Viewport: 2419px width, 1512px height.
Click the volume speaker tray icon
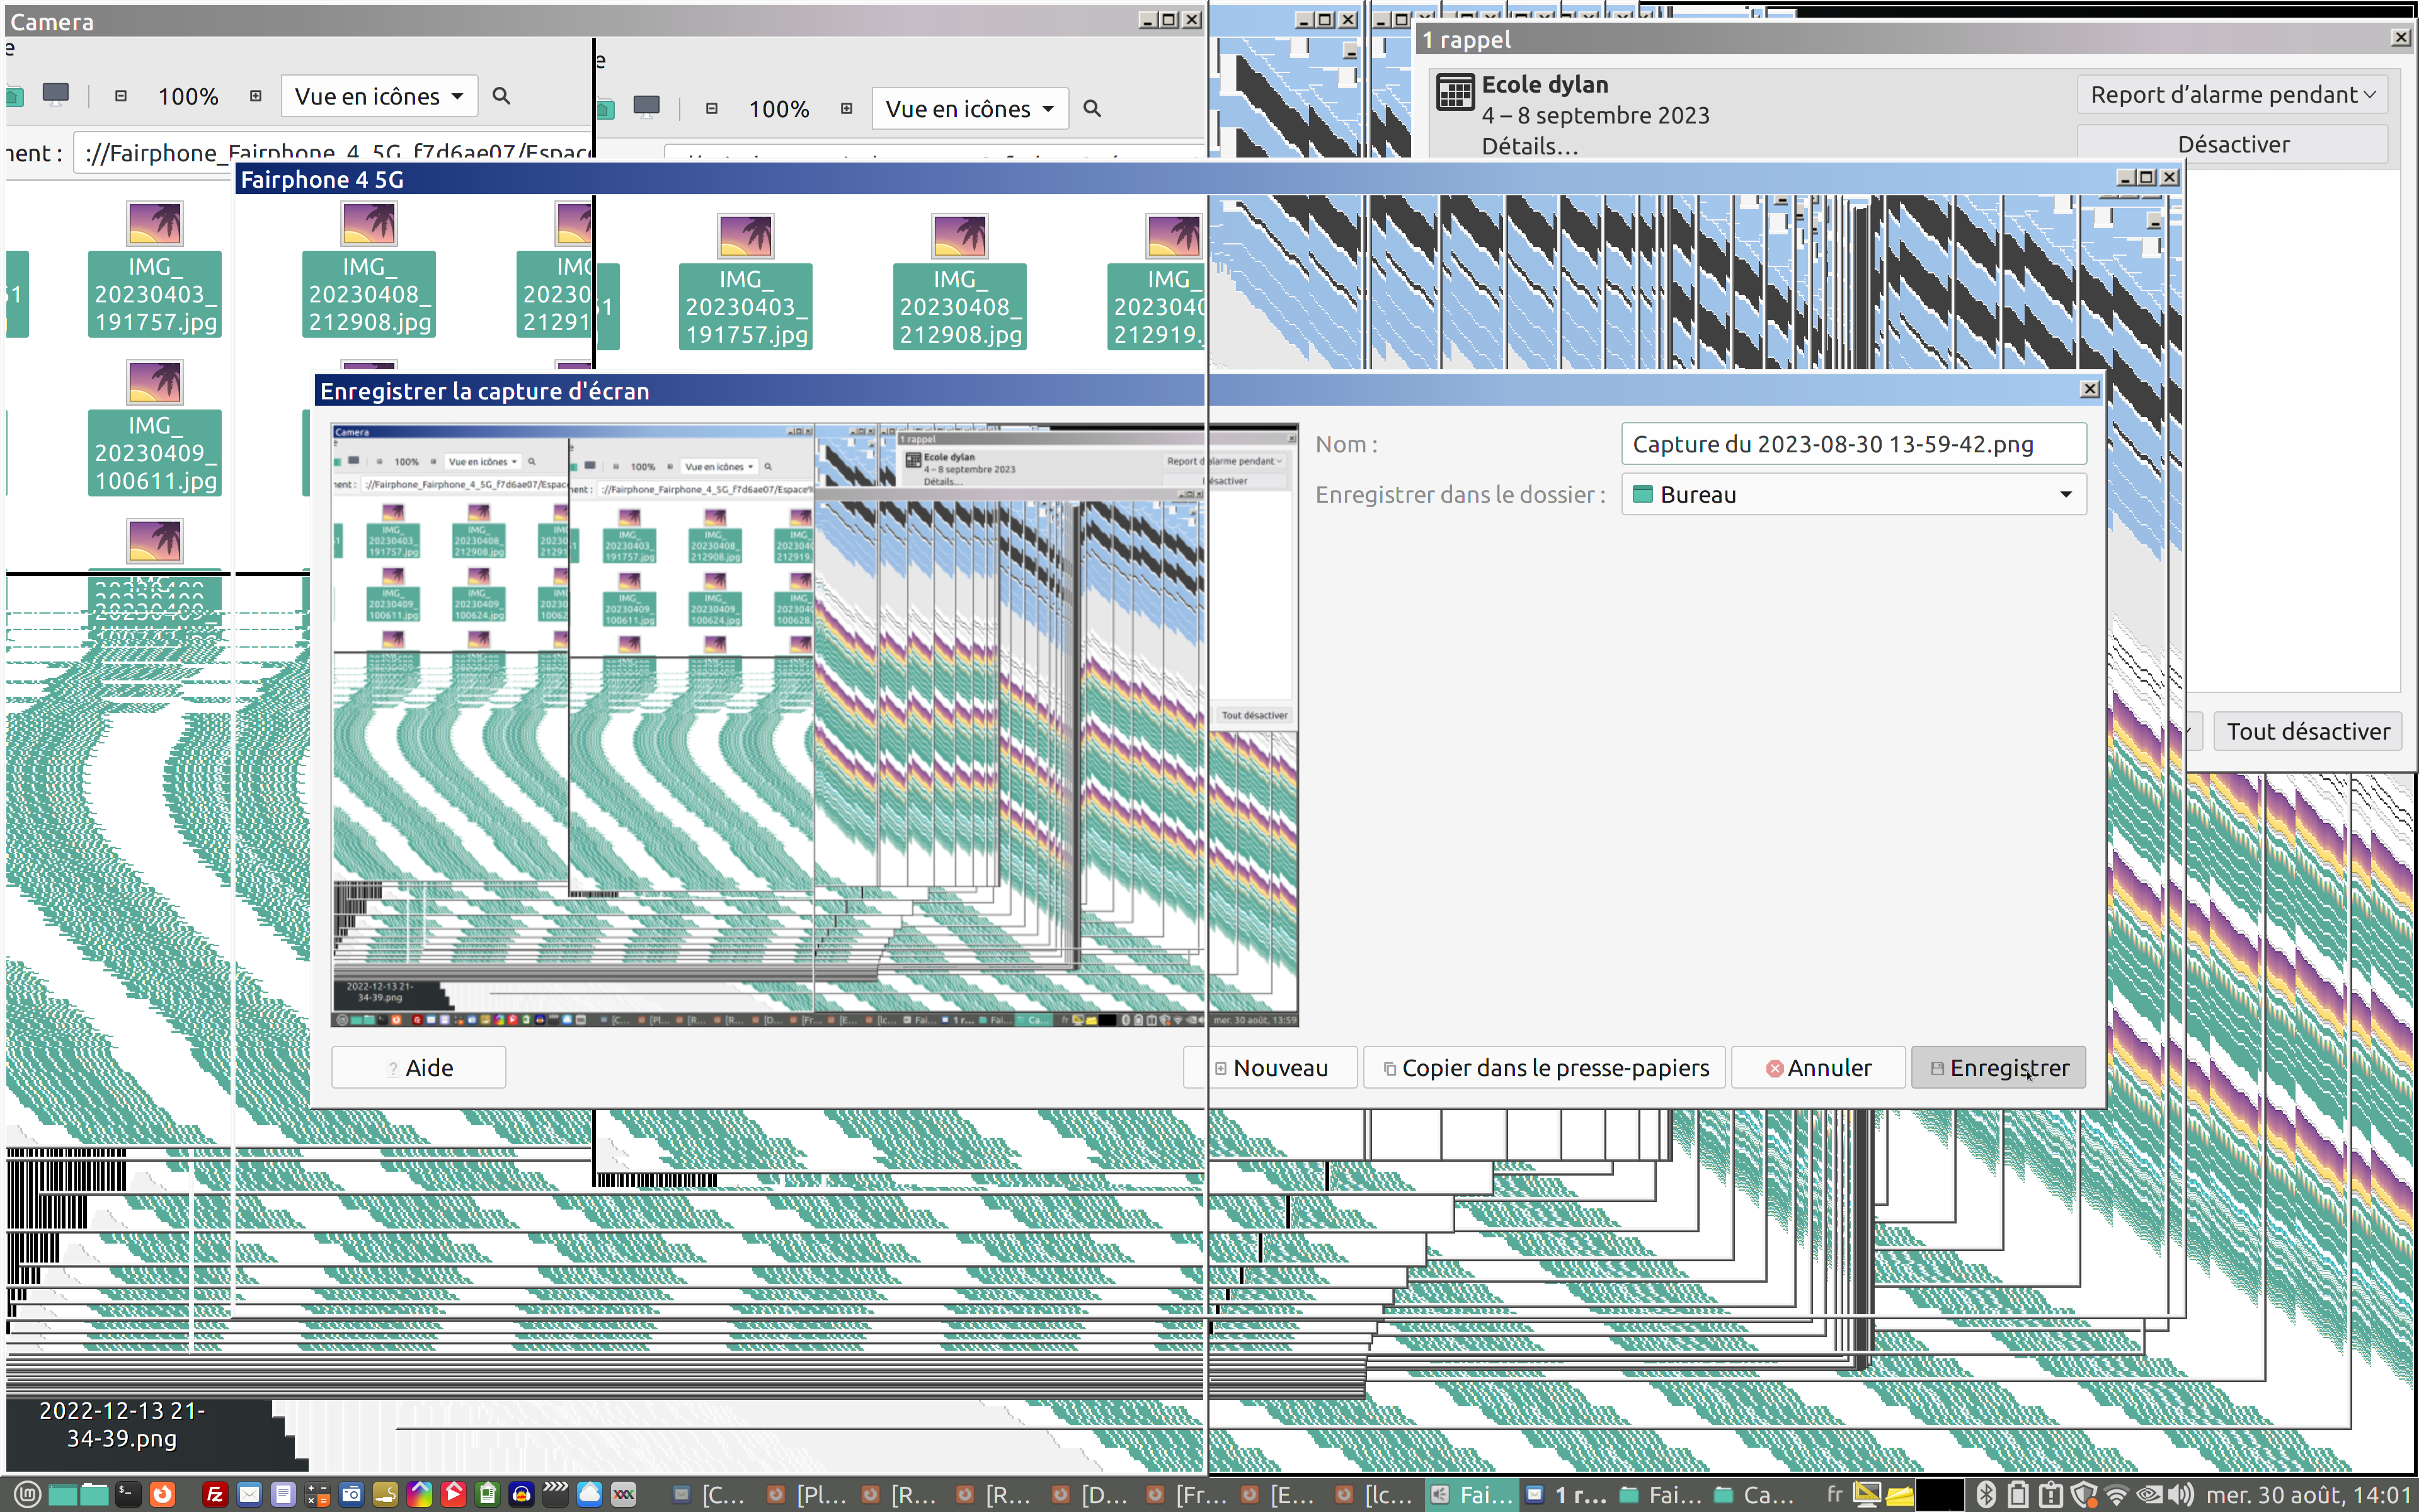(x=2180, y=1494)
